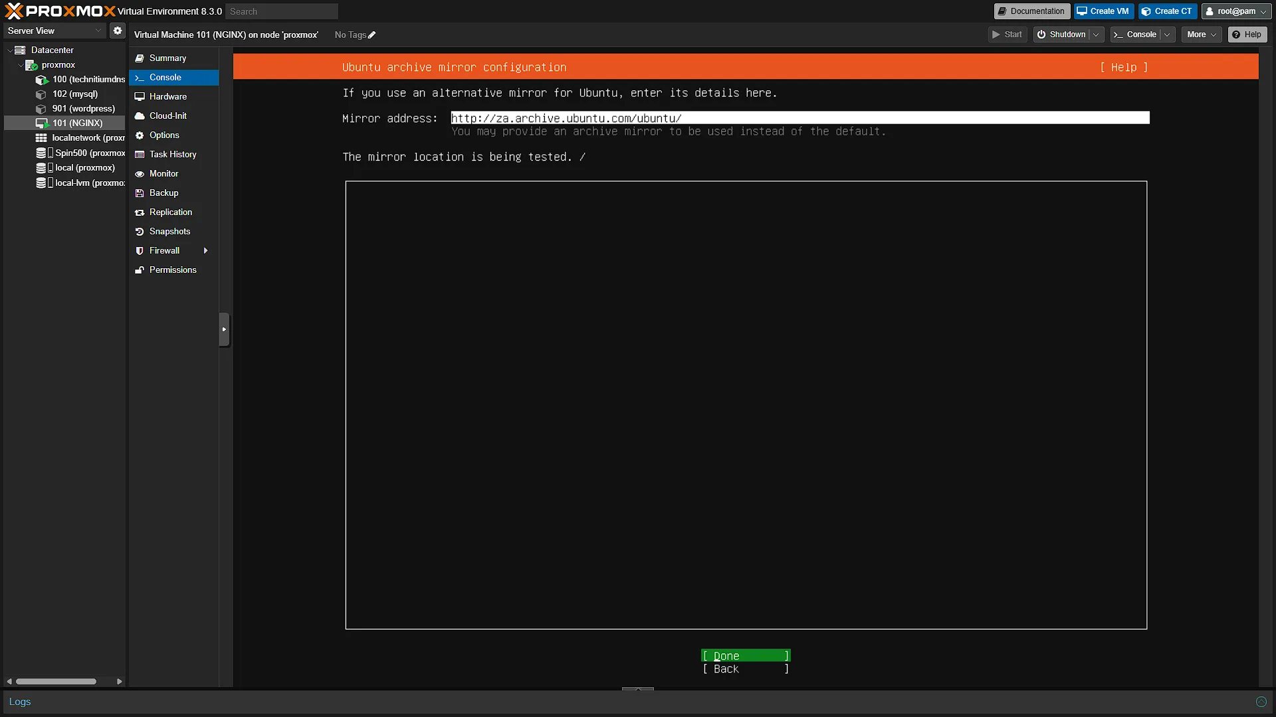Click the VM monitor icon for 101 NGINX
This screenshot has width=1276, height=717.
click(42, 123)
